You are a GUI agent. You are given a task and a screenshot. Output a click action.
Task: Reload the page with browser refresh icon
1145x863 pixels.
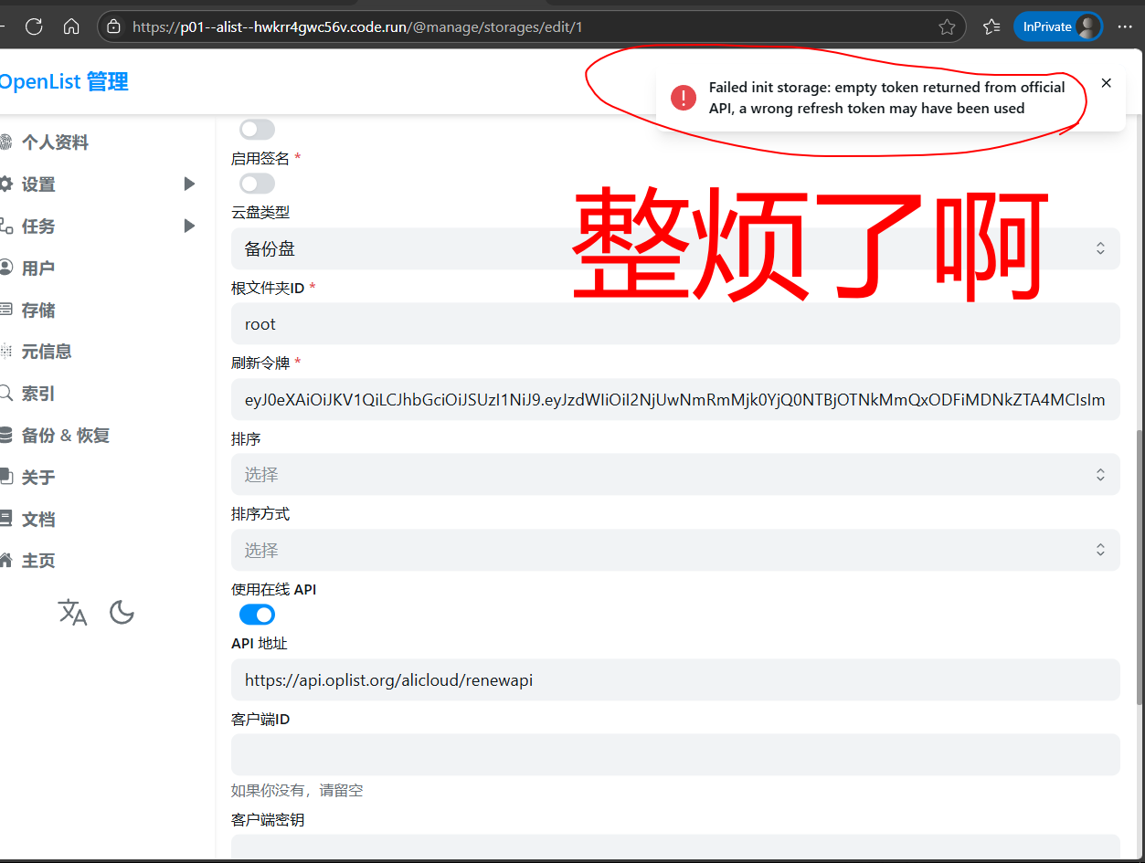pos(34,26)
